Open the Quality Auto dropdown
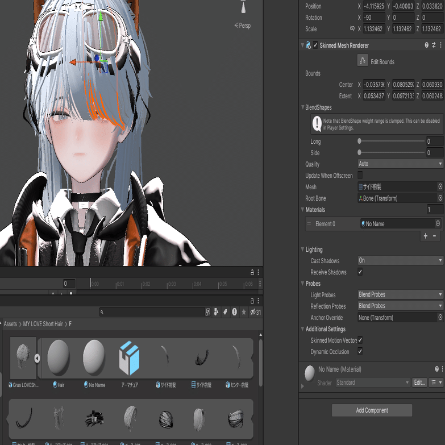The image size is (445, 445). click(400, 164)
